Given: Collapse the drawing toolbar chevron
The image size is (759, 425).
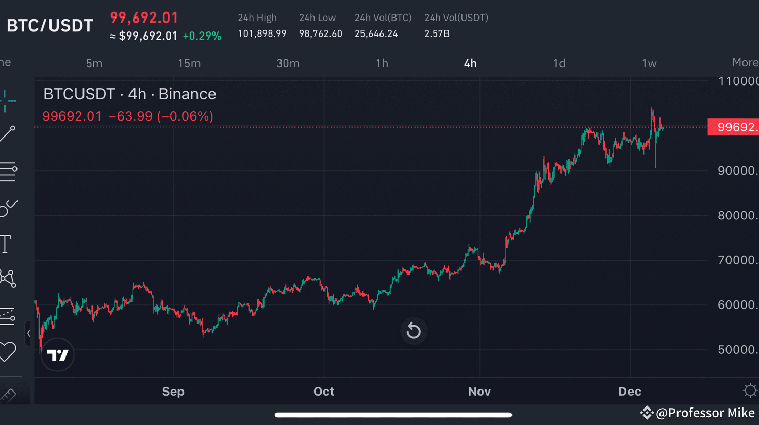Looking at the screenshot, I should tap(28, 333).
